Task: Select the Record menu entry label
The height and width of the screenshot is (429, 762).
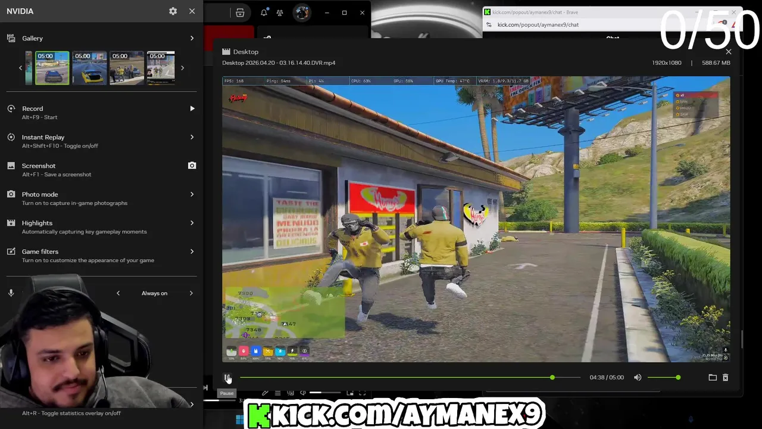Action: tap(32, 108)
